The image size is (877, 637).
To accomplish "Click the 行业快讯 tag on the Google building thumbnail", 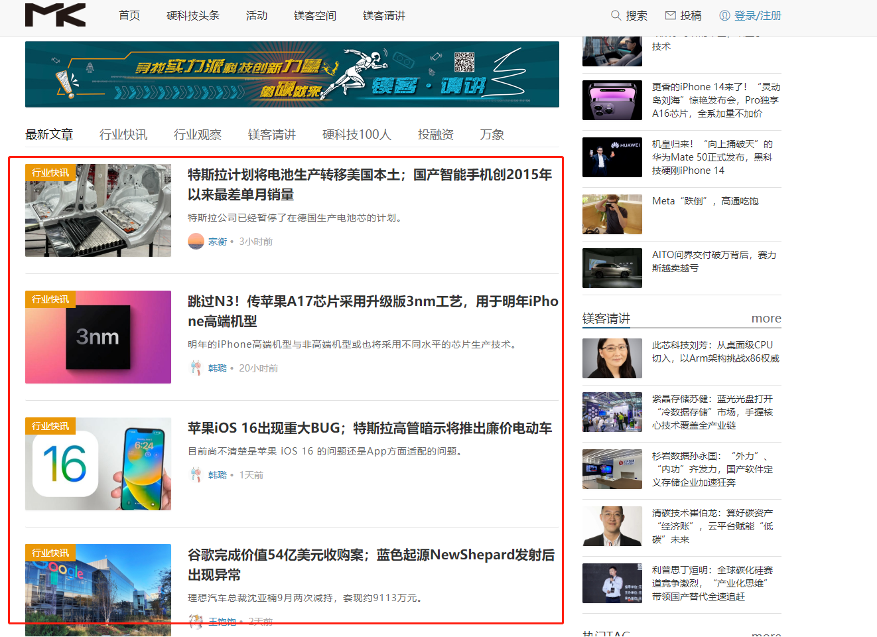I will pyautogui.click(x=50, y=553).
